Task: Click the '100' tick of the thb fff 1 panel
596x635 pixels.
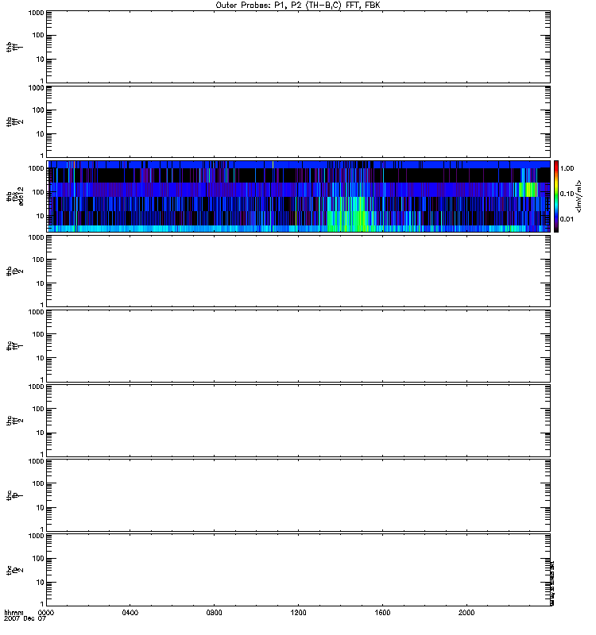Action: (x=38, y=36)
